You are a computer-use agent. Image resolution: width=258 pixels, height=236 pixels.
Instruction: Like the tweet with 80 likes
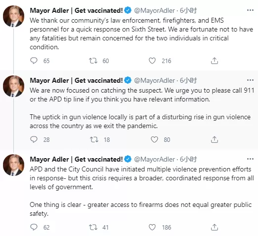154,139
